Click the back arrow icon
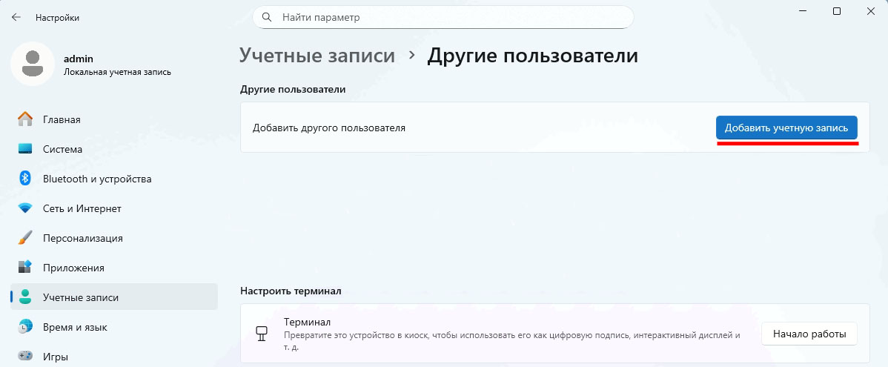The height and width of the screenshot is (367, 888). tap(16, 18)
